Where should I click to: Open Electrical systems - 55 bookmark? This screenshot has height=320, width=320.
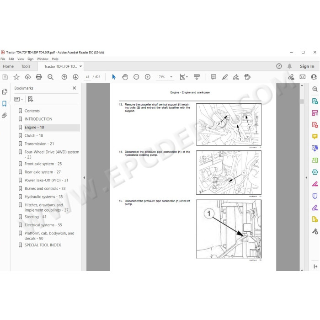[43, 225]
